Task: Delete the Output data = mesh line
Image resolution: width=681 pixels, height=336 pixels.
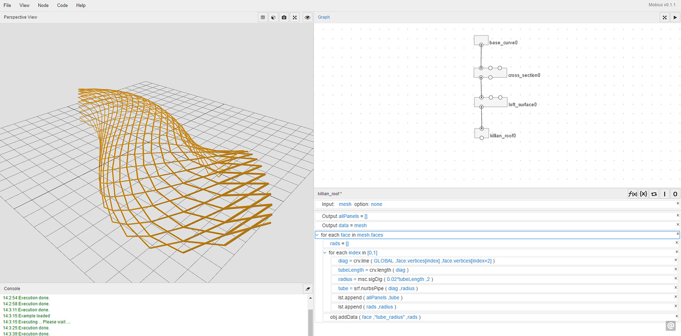Action: point(677,224)
